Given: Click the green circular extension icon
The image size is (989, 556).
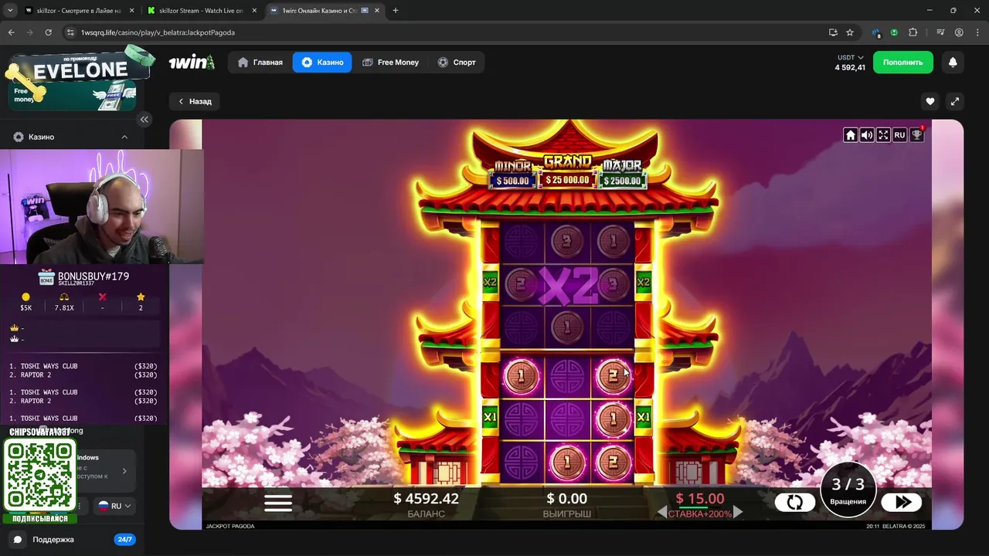Looking at the screenshot, I should [x=894, y=32].
